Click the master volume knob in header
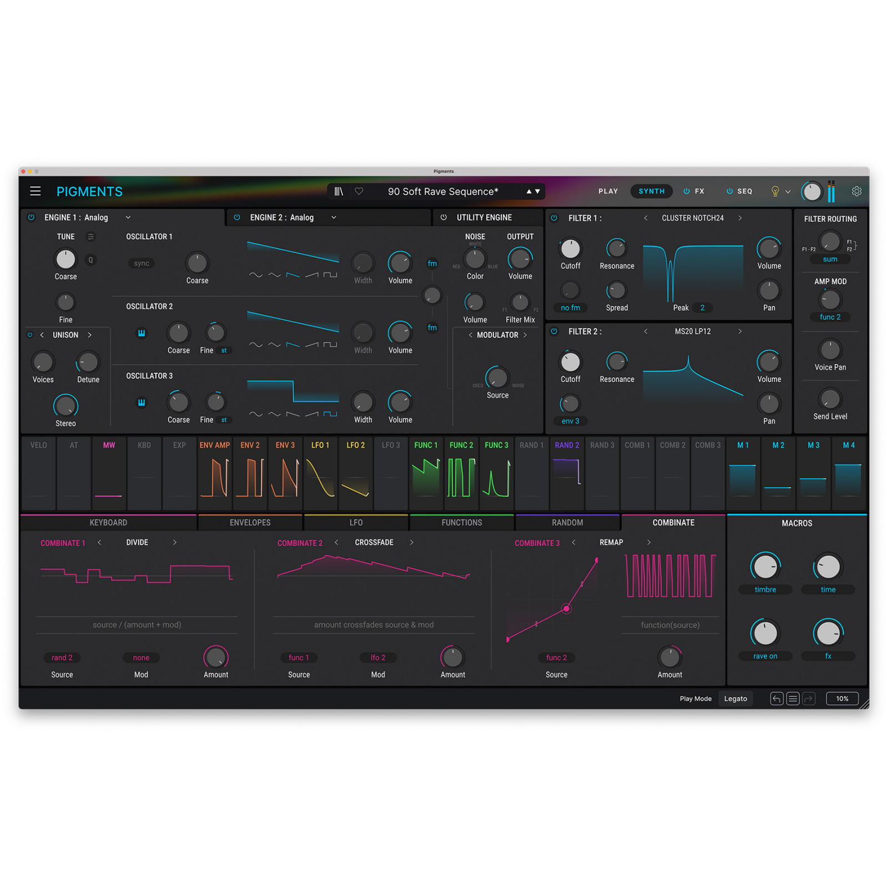Screen dimensions: 888x888 (x=812, y=192)
